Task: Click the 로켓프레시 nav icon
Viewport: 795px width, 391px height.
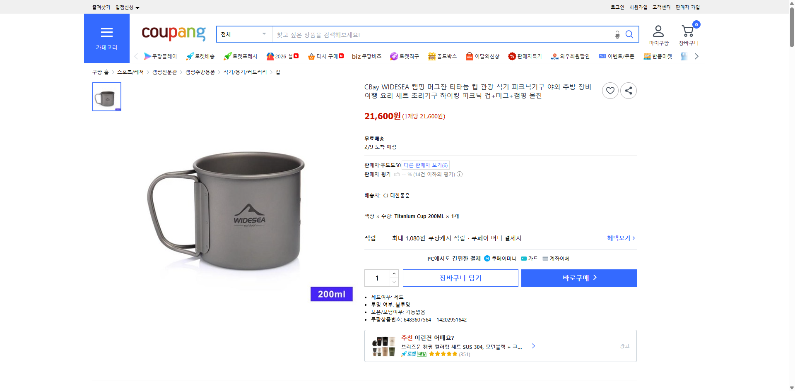Action: click(227, 56)
